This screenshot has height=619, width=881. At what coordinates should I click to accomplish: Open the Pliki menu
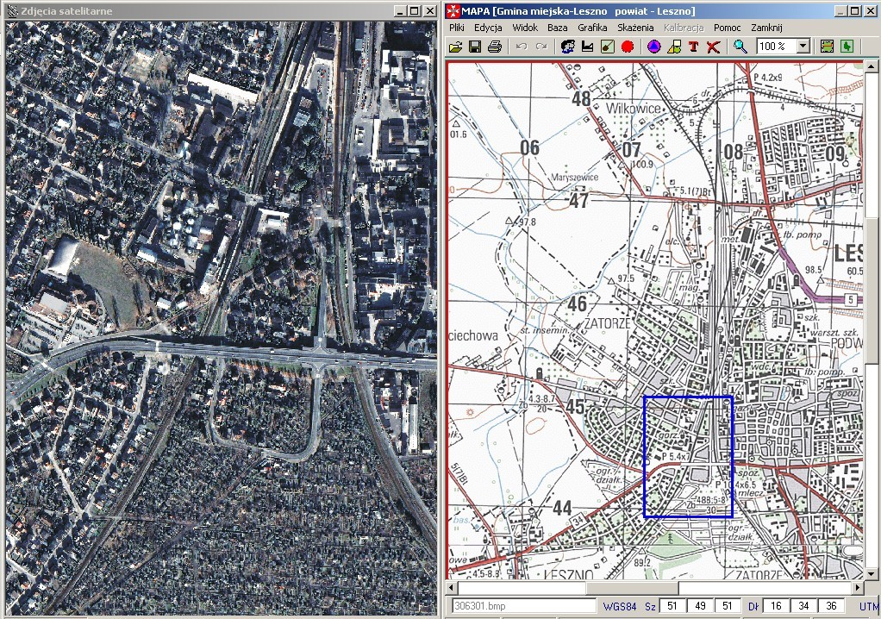pyautogui.click(x=457, y=28)
